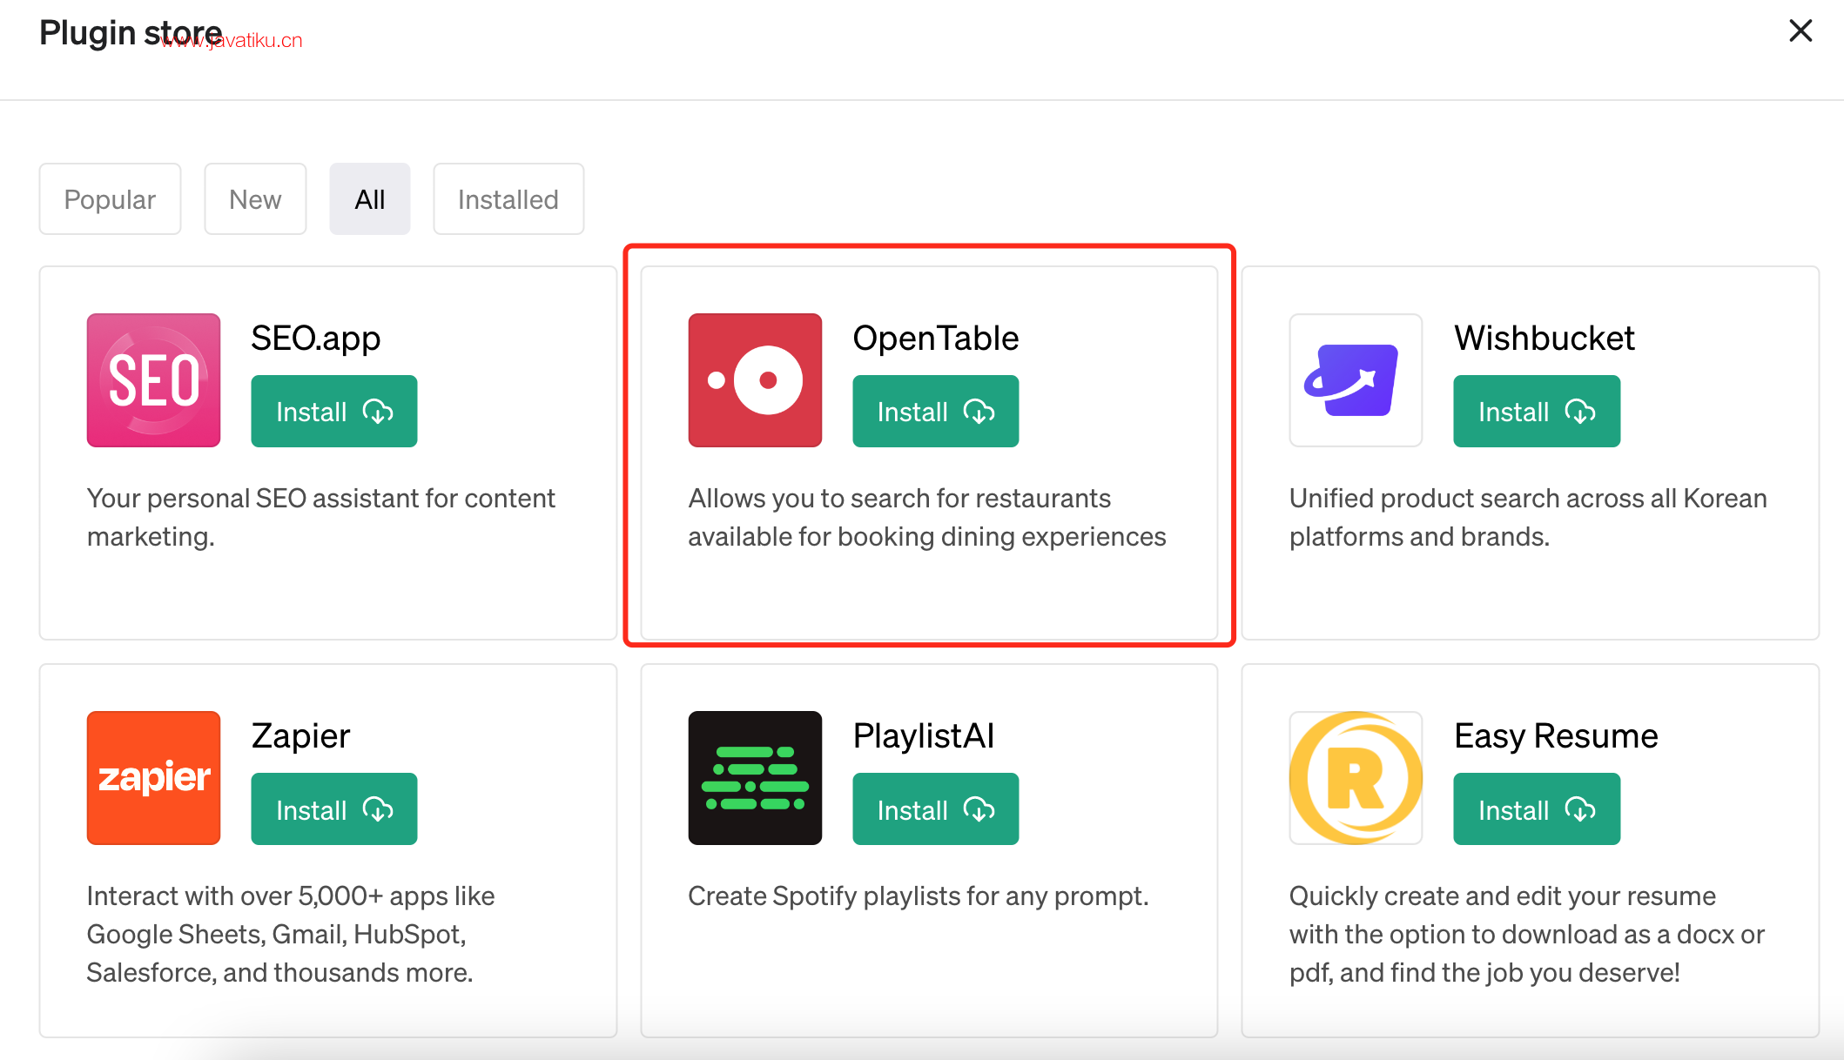1844x1060 pixels.
Task: Click the PlaylistAI title text
Action: (x=924, y=736)
